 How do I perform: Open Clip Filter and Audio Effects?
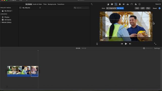coord(136,4)
